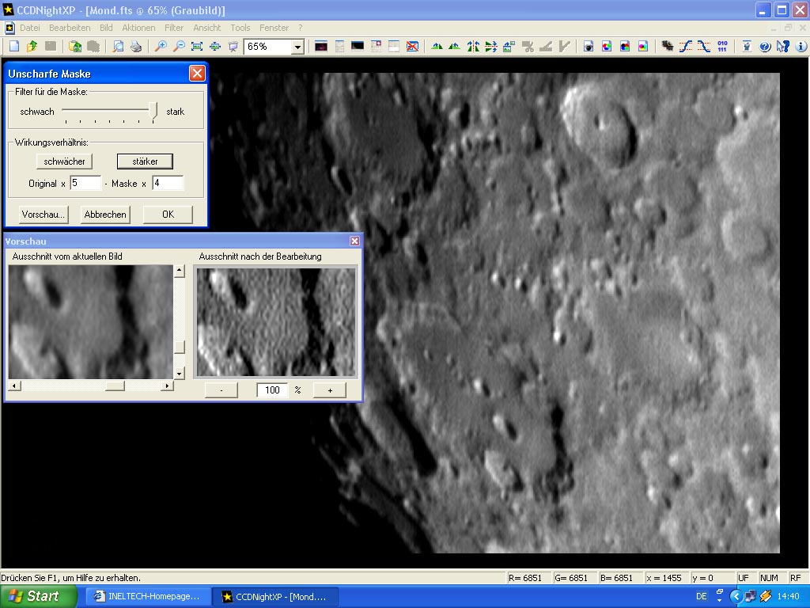Click the preview's vertical scroll up arrow
Viewport: 810px width, 608px height.
pyautogui.click(x=180, y=271)
